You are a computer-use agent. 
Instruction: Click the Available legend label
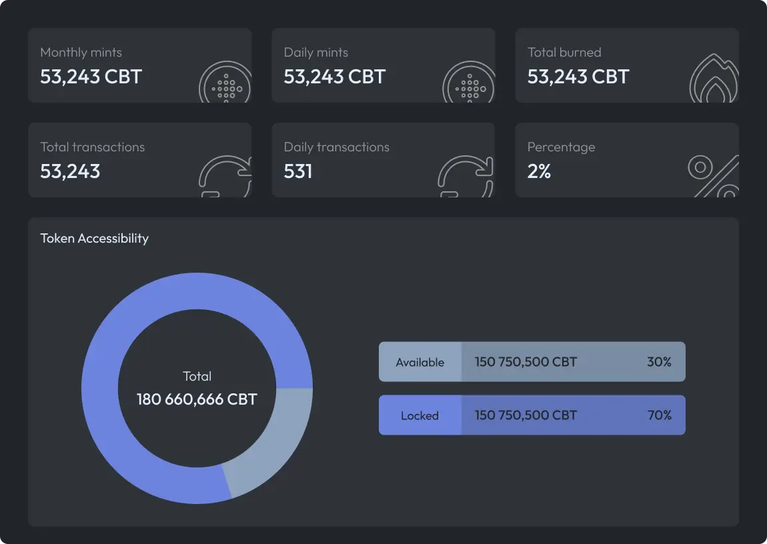click(420, 362)
